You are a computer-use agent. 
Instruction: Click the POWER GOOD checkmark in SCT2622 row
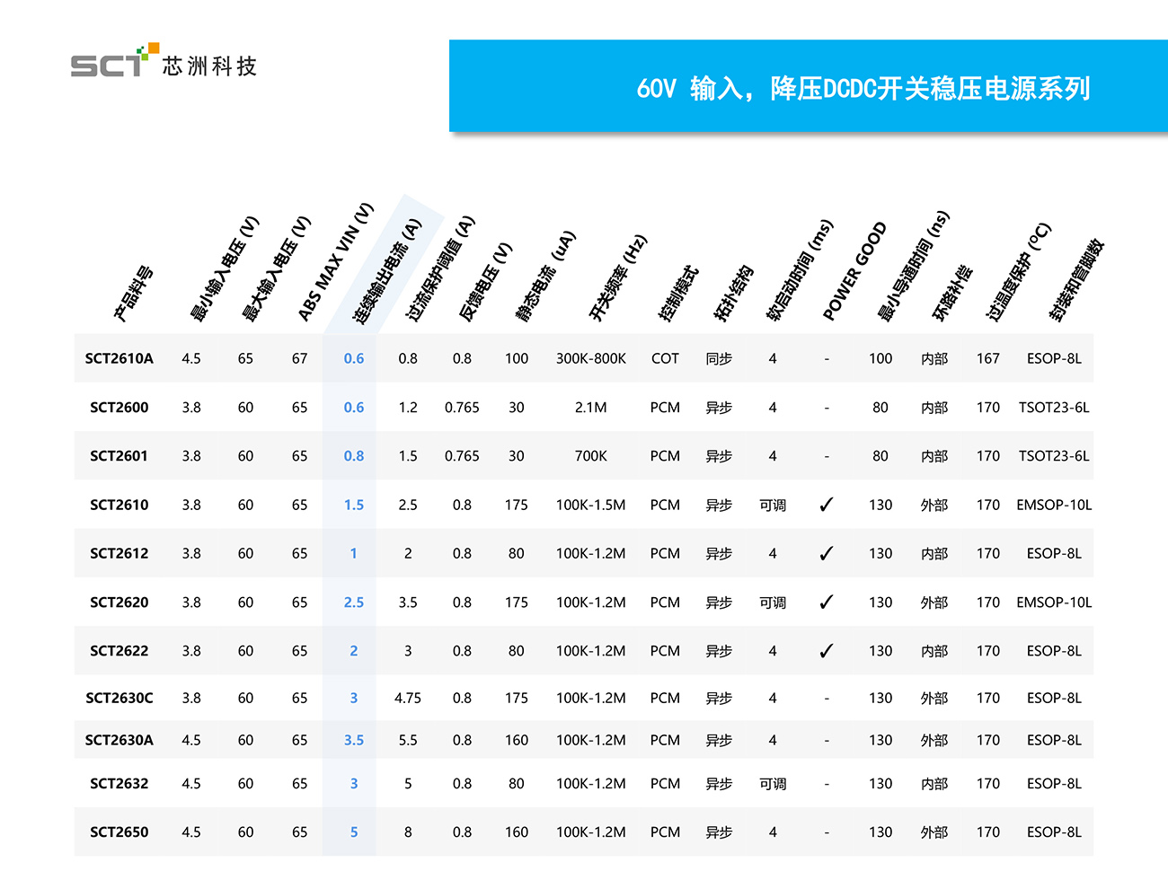click(x=826, y=650)
